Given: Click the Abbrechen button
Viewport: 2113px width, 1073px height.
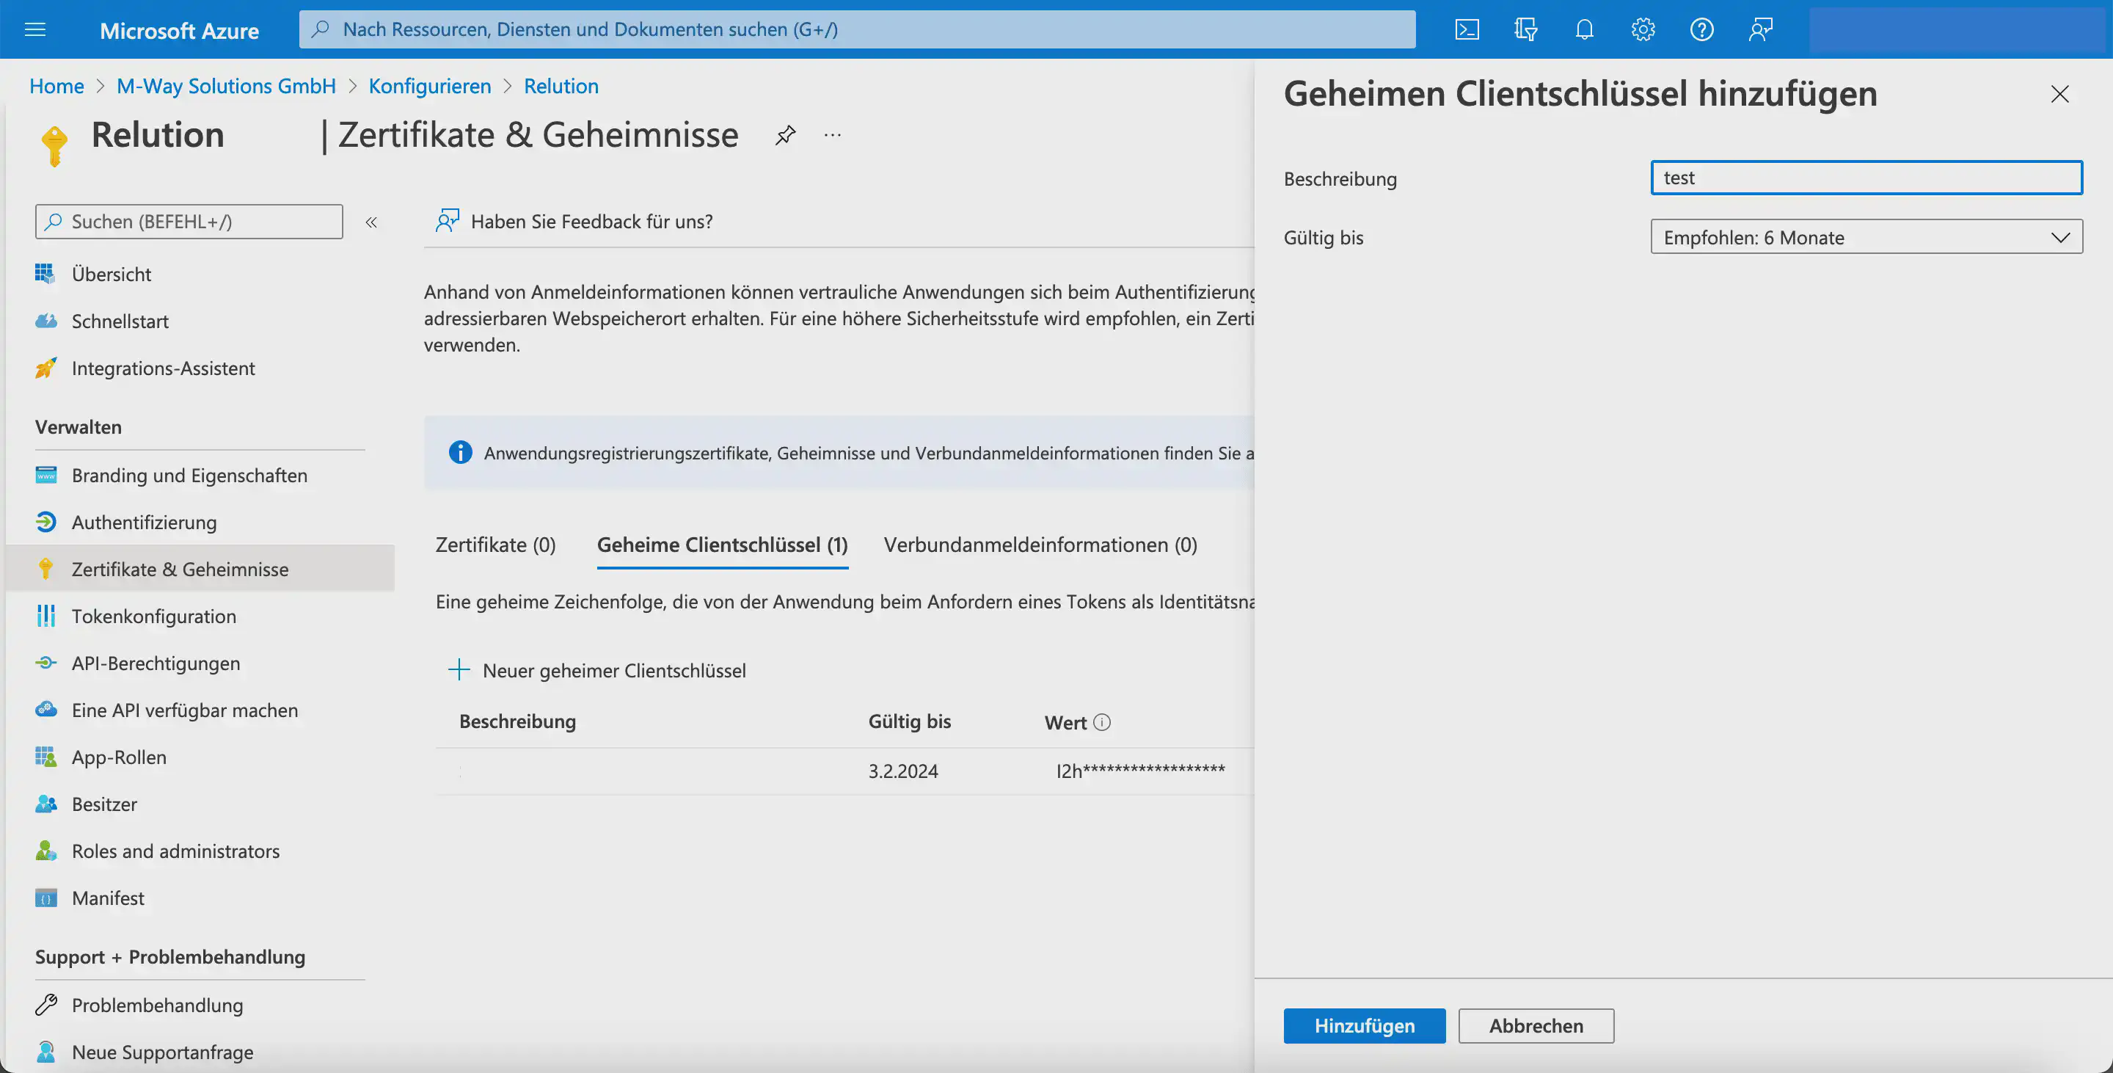Looking at the screenshot, I should click(1535, 1025).
